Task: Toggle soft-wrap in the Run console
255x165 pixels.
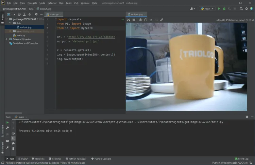Action: click(x=13, y=133)
